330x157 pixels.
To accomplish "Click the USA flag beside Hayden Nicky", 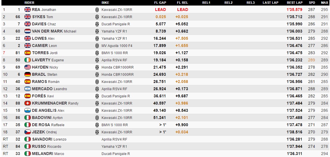I will [x=28, y=67].
